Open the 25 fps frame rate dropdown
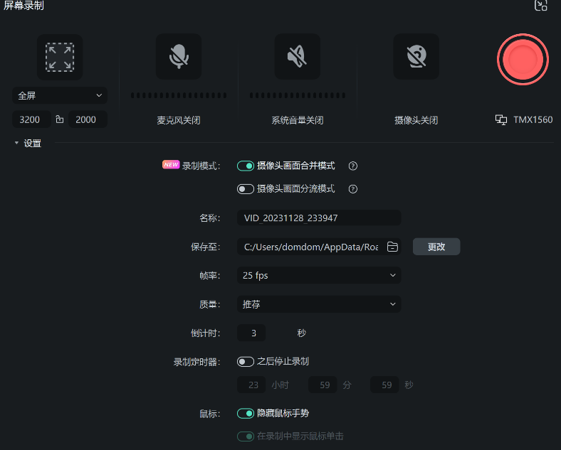This screenshot has height=450, width=561. (x=319, y=275)
